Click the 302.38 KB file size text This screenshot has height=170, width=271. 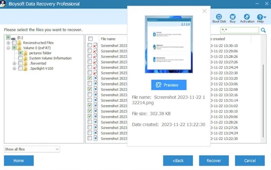pos(160,114)
